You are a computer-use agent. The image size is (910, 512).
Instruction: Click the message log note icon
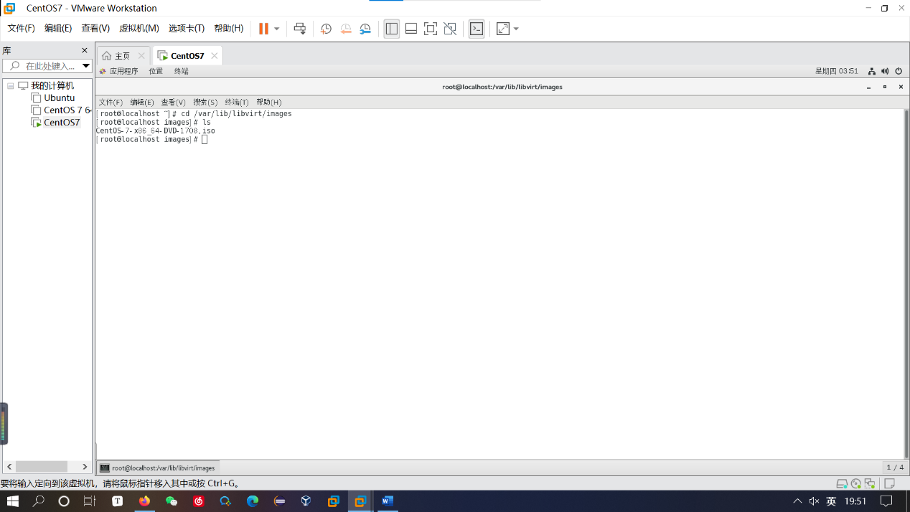[889, 484]
